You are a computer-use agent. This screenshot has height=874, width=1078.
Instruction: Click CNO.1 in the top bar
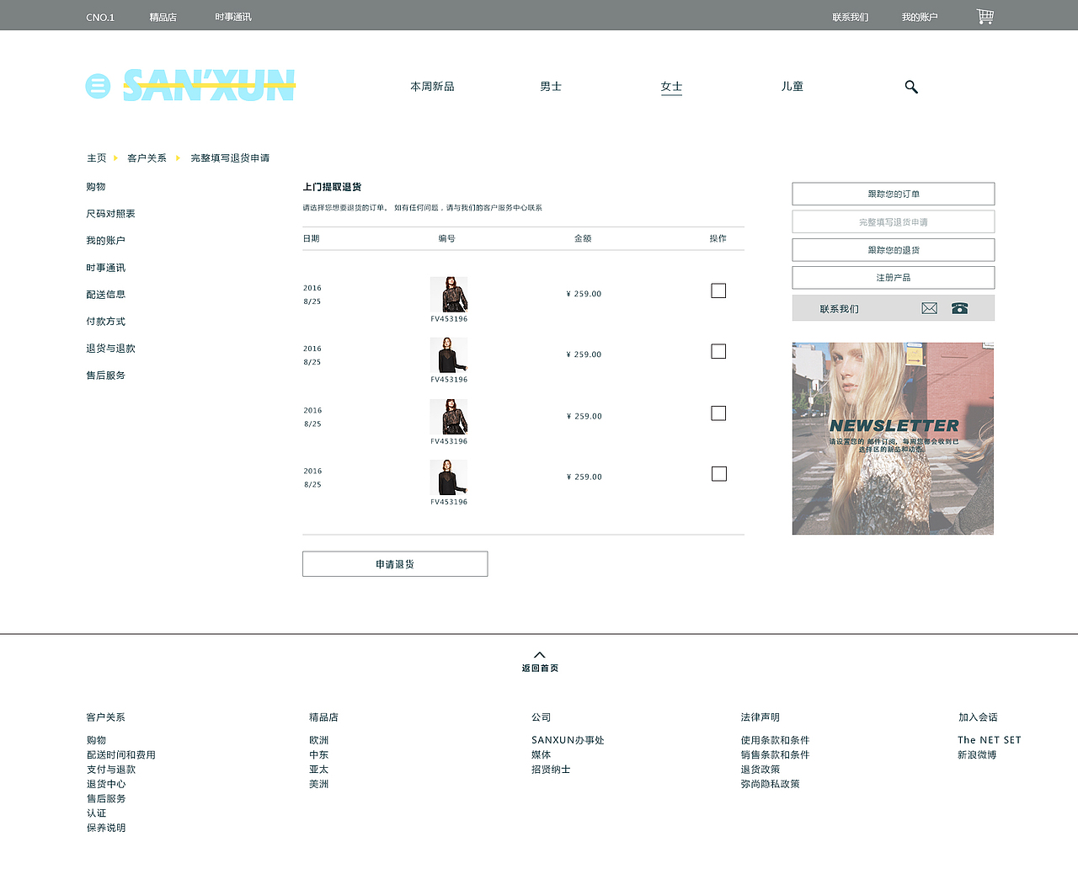click(100, 17)
